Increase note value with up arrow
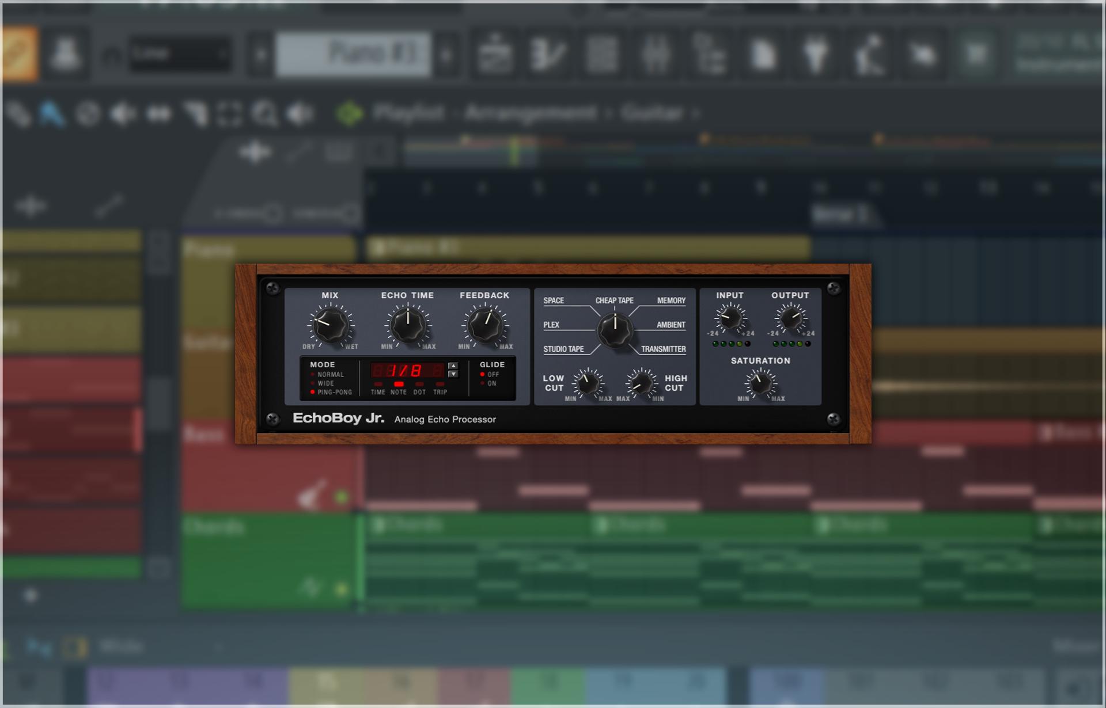Screen dimensions: 1106x708 (x=453, y=366)
